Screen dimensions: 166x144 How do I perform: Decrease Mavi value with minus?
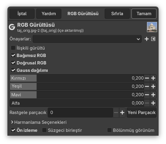point(147,95)
